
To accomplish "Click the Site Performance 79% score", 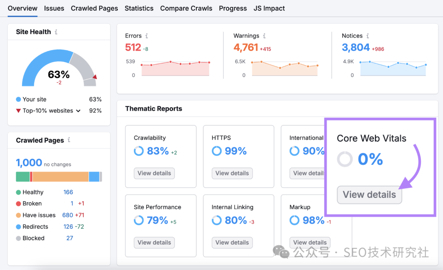I will pos(158,220).
